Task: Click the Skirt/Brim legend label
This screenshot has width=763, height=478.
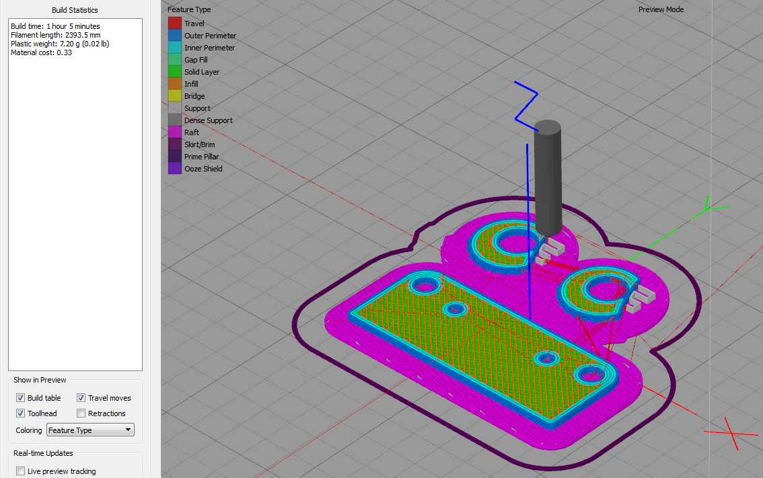Action: pyautogui.click(x=200, y=145)
